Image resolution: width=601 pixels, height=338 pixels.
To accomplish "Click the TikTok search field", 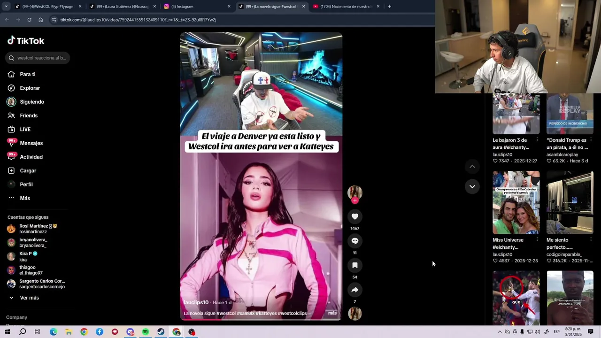I will 39,58.
